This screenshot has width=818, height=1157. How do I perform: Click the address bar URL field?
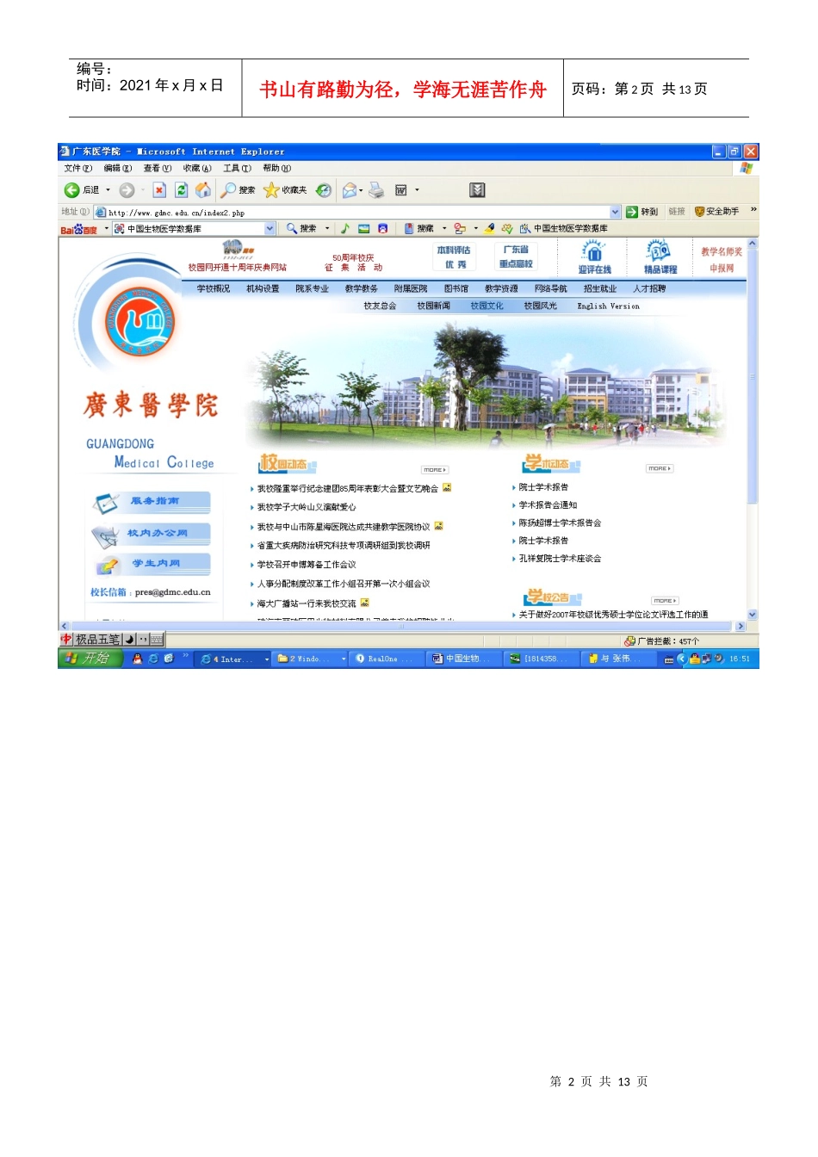click(x=357, y=212)
